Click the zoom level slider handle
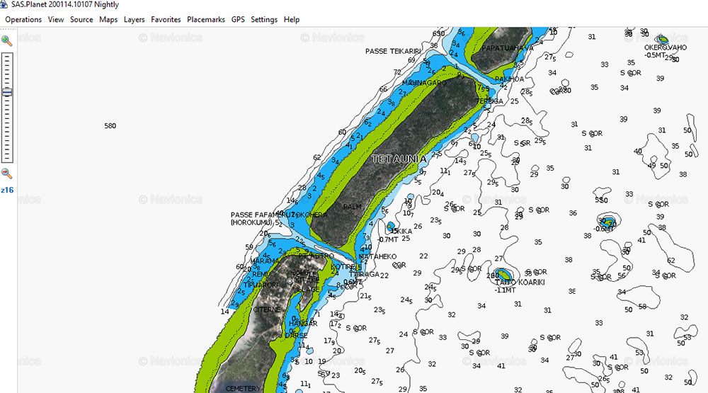 (7, 93)
